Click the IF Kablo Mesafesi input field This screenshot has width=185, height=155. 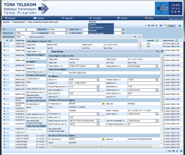pyautogui.click(x=144, y=124)
